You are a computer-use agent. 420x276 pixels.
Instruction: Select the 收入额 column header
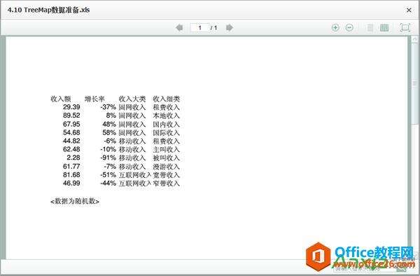(x=61, y=99)
